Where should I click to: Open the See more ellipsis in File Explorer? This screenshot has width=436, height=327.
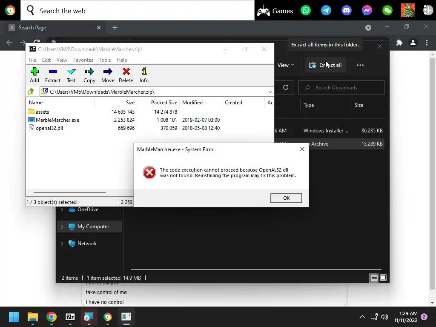coord(360,65)
